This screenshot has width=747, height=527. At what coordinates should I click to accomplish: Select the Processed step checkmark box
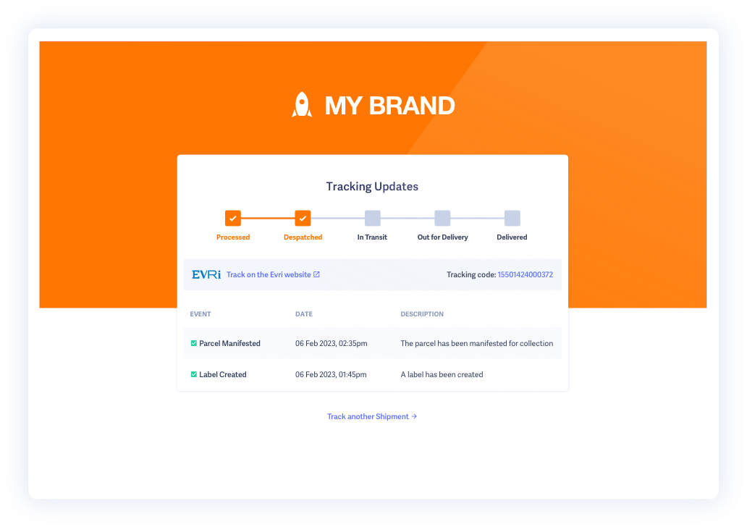coord(233,218)
